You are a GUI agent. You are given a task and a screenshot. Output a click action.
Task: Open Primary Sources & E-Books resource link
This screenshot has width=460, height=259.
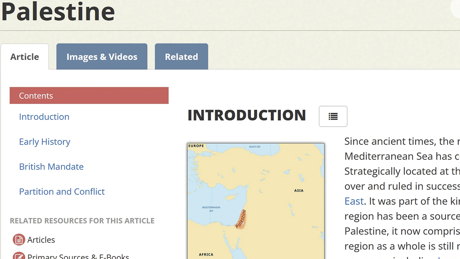(x=78, y=256)
